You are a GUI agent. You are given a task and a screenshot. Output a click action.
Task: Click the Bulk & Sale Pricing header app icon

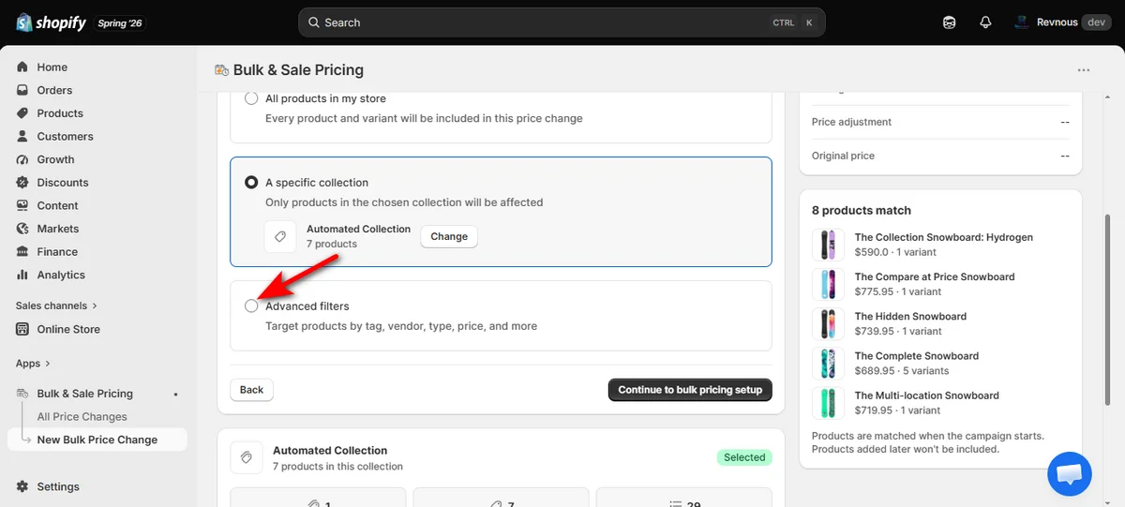(222, 70)
